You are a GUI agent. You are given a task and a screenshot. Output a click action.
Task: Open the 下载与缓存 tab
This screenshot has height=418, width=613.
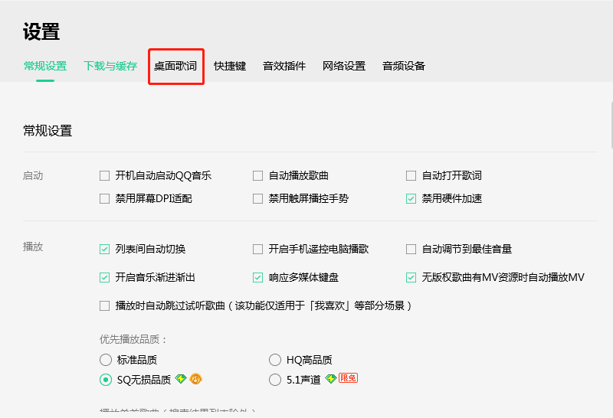click(x=110, y=66)
